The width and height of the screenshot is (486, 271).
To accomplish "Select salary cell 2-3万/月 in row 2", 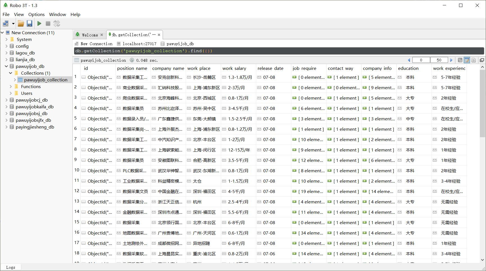I will (x=239, y=88).
